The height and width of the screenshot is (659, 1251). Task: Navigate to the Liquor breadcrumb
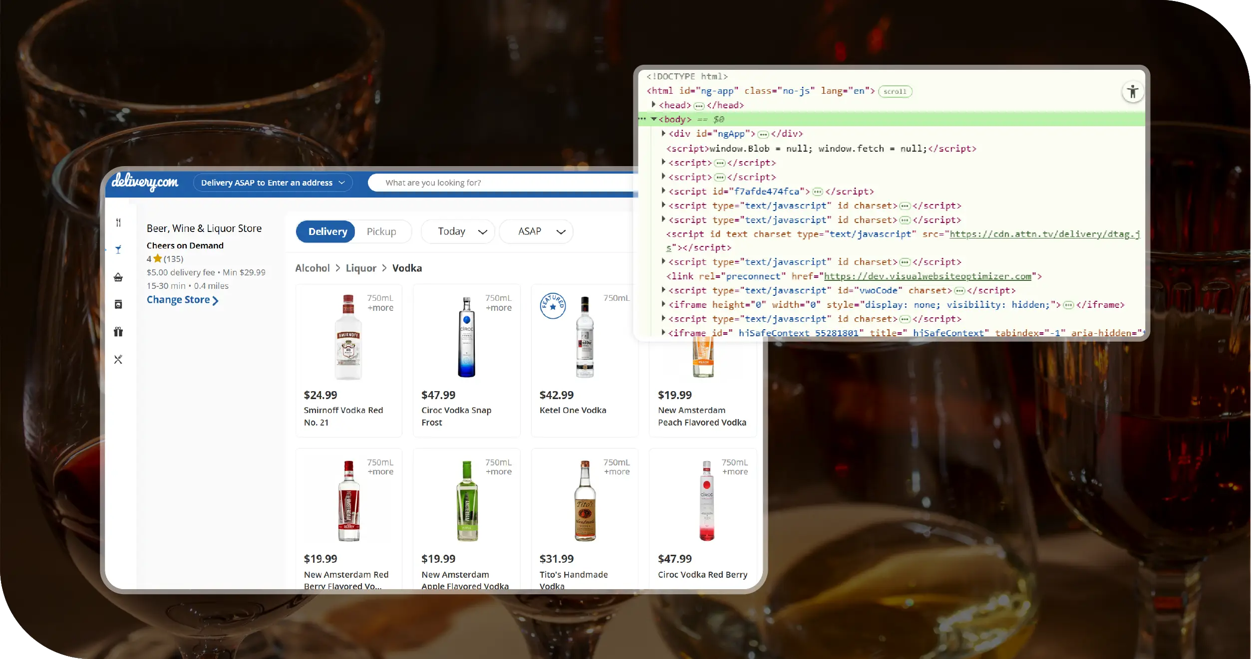click(361, 268)
